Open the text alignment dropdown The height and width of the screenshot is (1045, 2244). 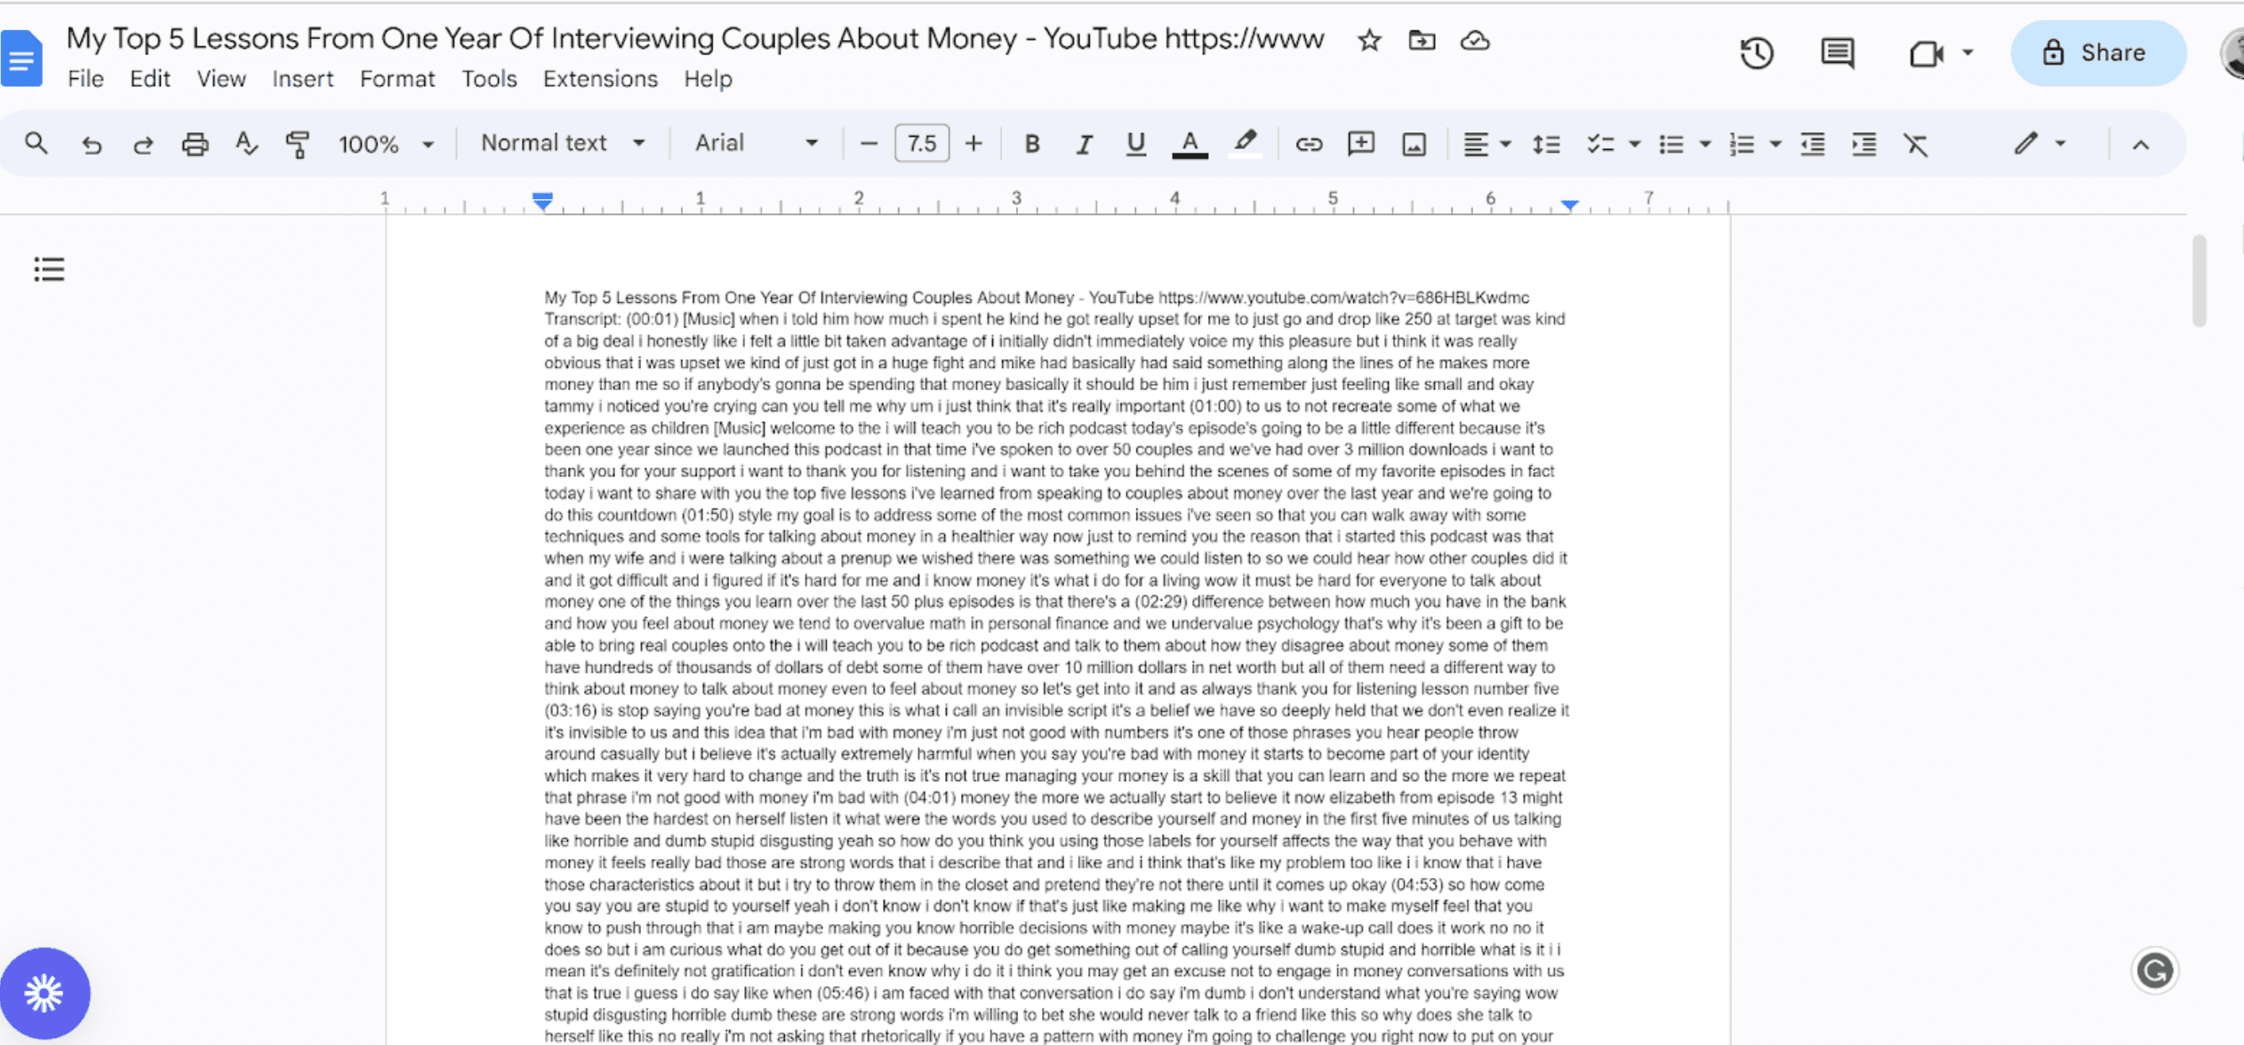point(1487,144)
